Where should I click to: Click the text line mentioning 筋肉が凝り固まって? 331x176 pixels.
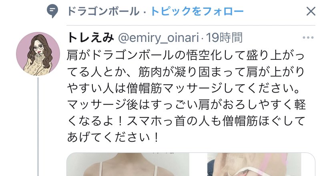click(x=186, y=72)
